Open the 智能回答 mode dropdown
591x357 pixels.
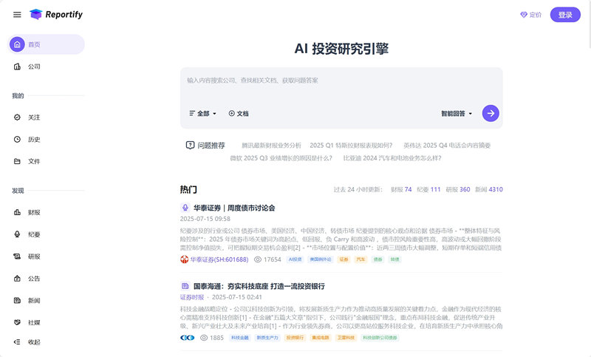457,114
